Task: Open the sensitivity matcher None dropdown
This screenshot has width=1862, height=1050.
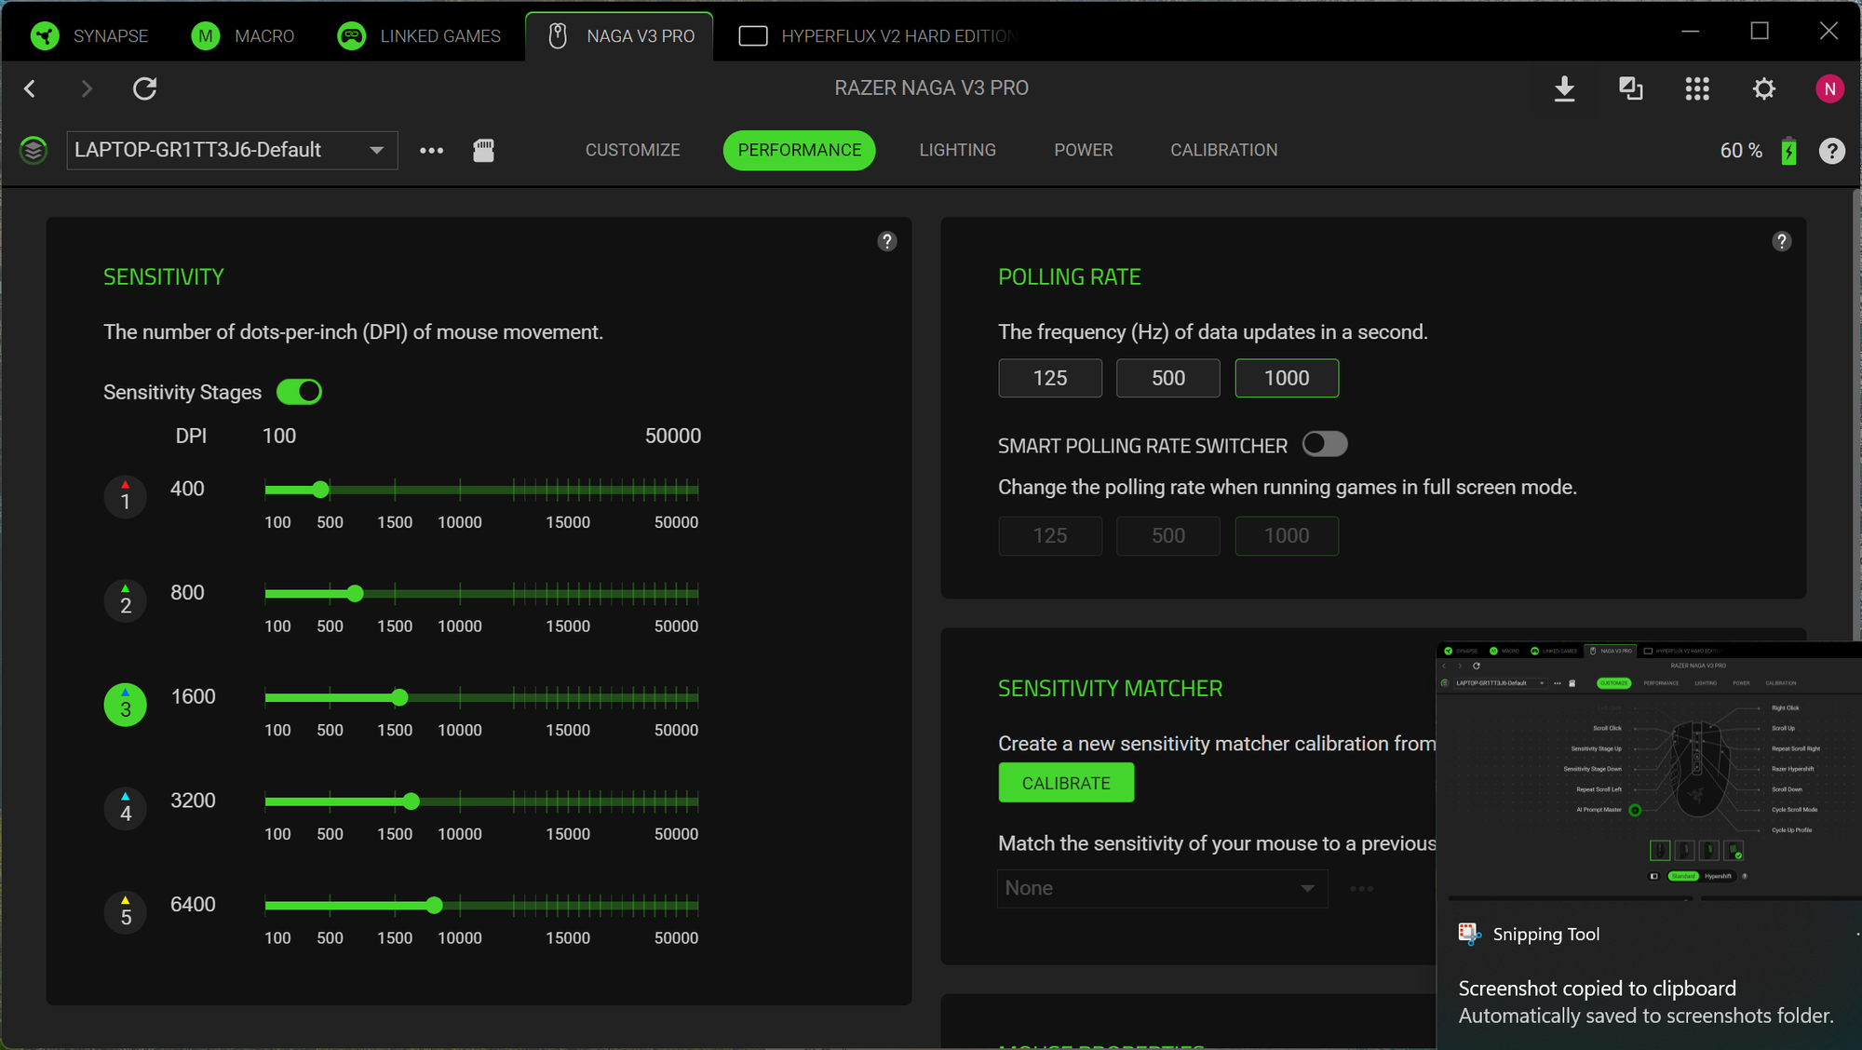Action: tap(1162, 888)
